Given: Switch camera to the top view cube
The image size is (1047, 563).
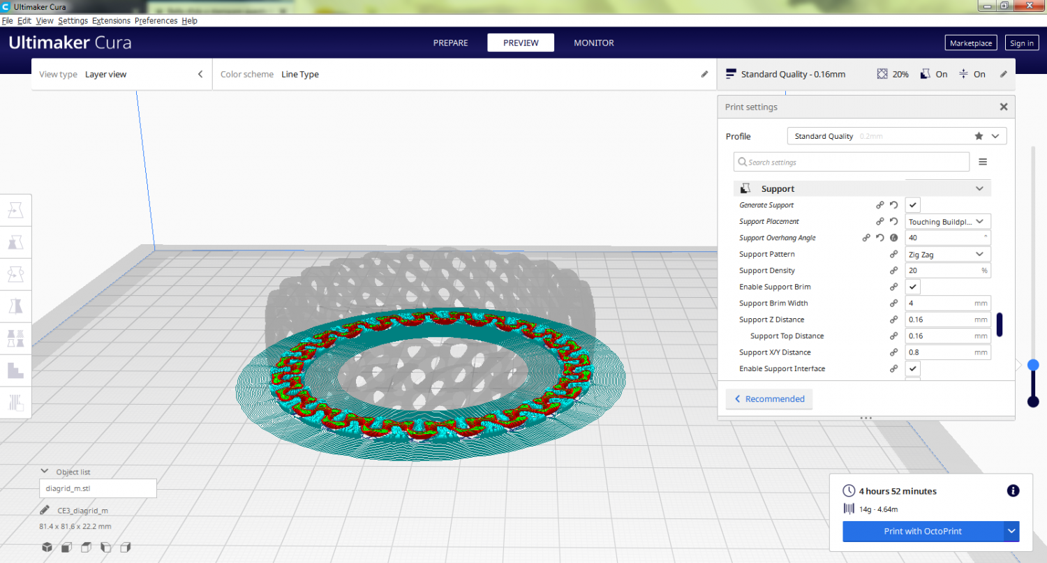Looking at the screenshot, I should click(x=86, y=547).
